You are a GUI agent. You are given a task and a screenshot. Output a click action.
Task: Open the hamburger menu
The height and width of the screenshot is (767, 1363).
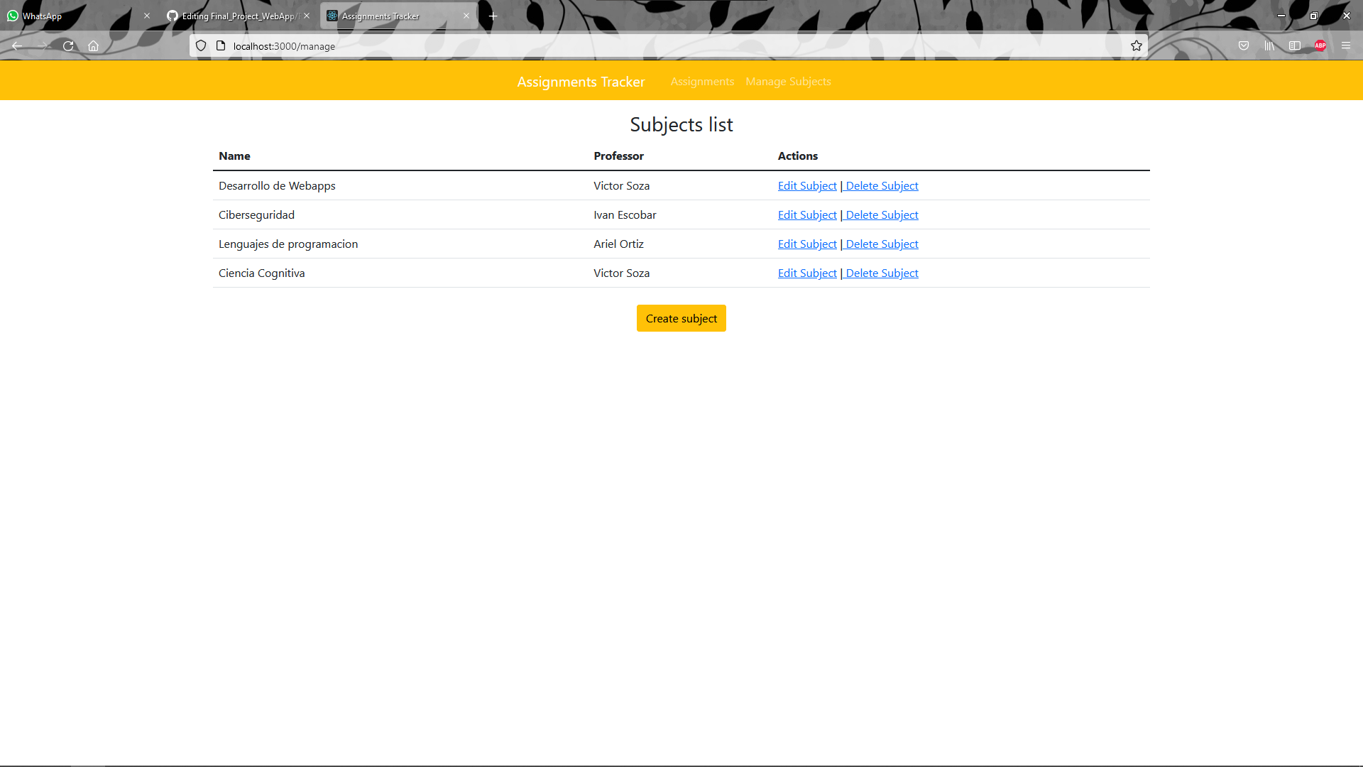click(1346, 45)
